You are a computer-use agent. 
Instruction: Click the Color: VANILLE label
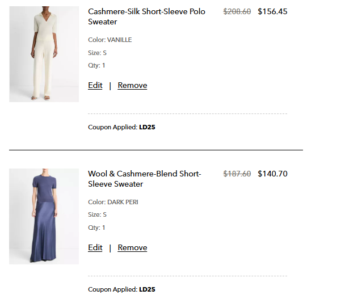tap(110, 40)
